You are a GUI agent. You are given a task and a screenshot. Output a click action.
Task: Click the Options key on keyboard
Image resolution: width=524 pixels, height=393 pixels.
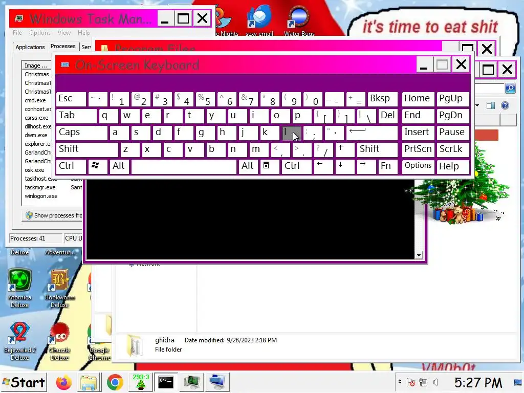(418, 166)
